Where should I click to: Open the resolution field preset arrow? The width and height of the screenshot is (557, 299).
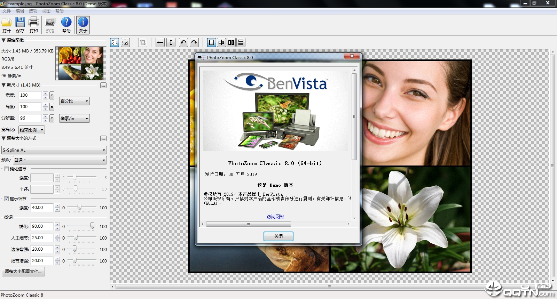coord(52,118)
